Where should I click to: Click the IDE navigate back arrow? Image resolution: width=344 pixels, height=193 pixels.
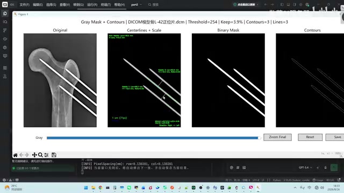point(266,5)
